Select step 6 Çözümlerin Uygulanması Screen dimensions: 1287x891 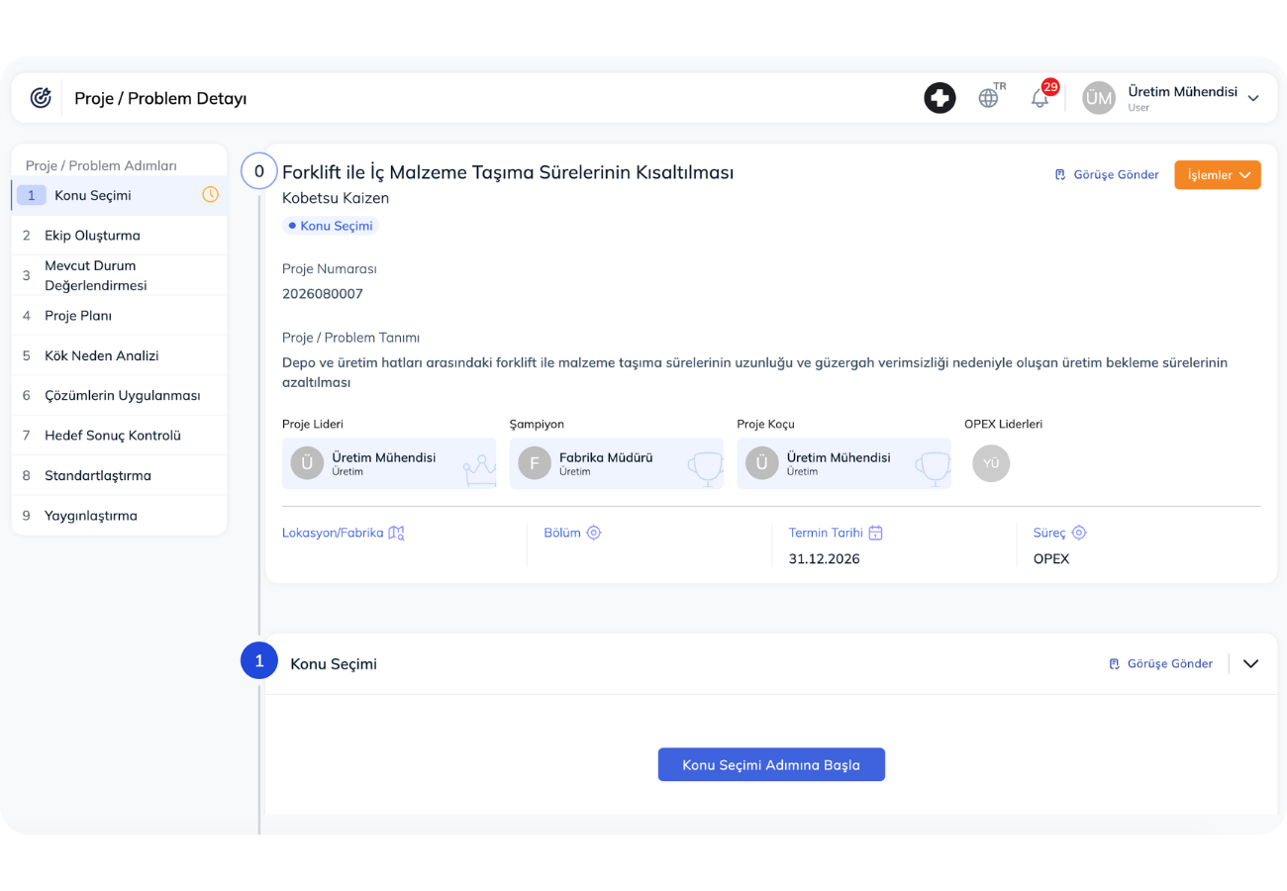[x=119, y=395]
